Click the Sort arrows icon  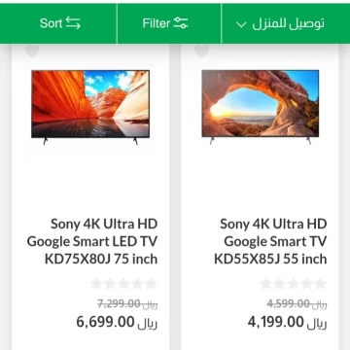(73, 23)
